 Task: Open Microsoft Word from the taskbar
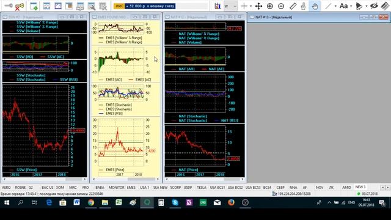(x=76, y=202)
